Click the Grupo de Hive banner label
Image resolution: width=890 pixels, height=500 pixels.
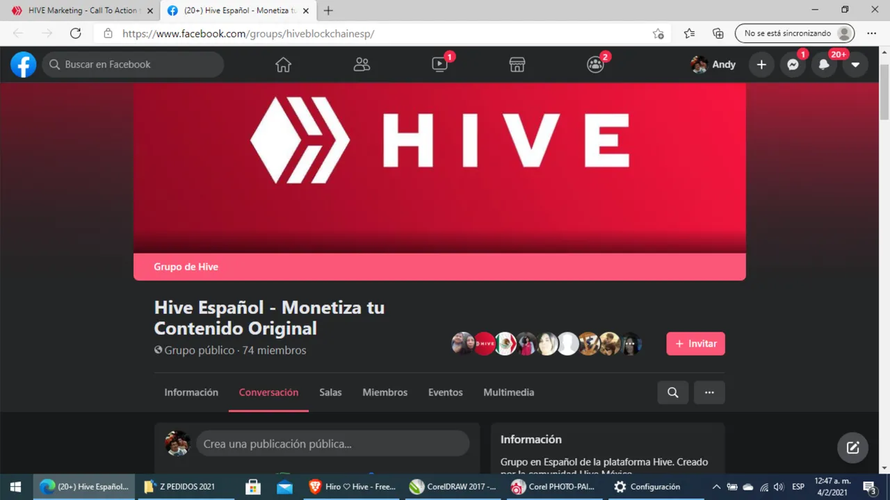[186, 267]
